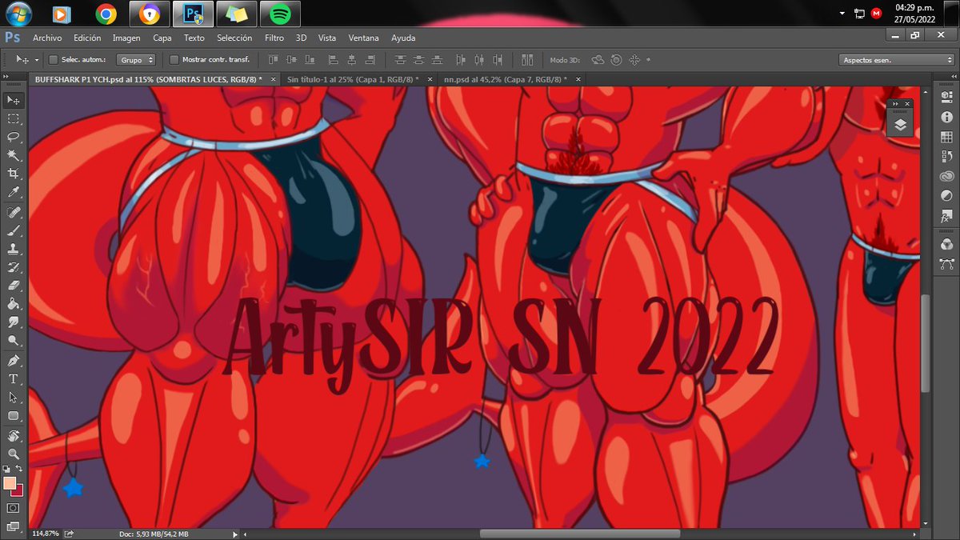960x540 pixels.
Task: Click the foreground color swatch
Action: tap(10, 483)
